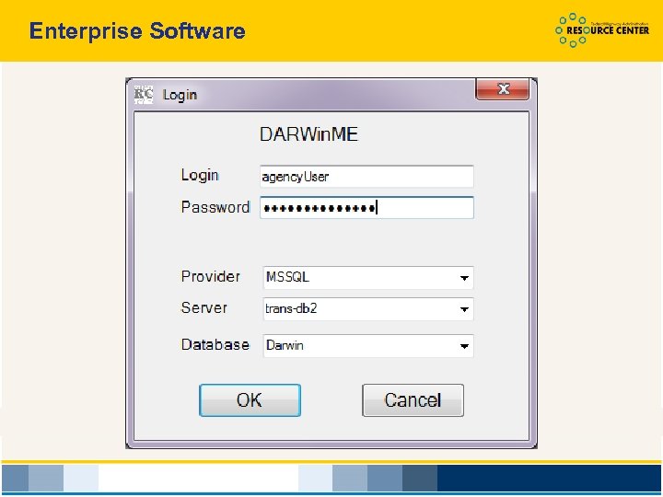The height and width of the screenshot is (497, 663).
Task: Click the Login text in the title bar
Action: pos(180,95)
